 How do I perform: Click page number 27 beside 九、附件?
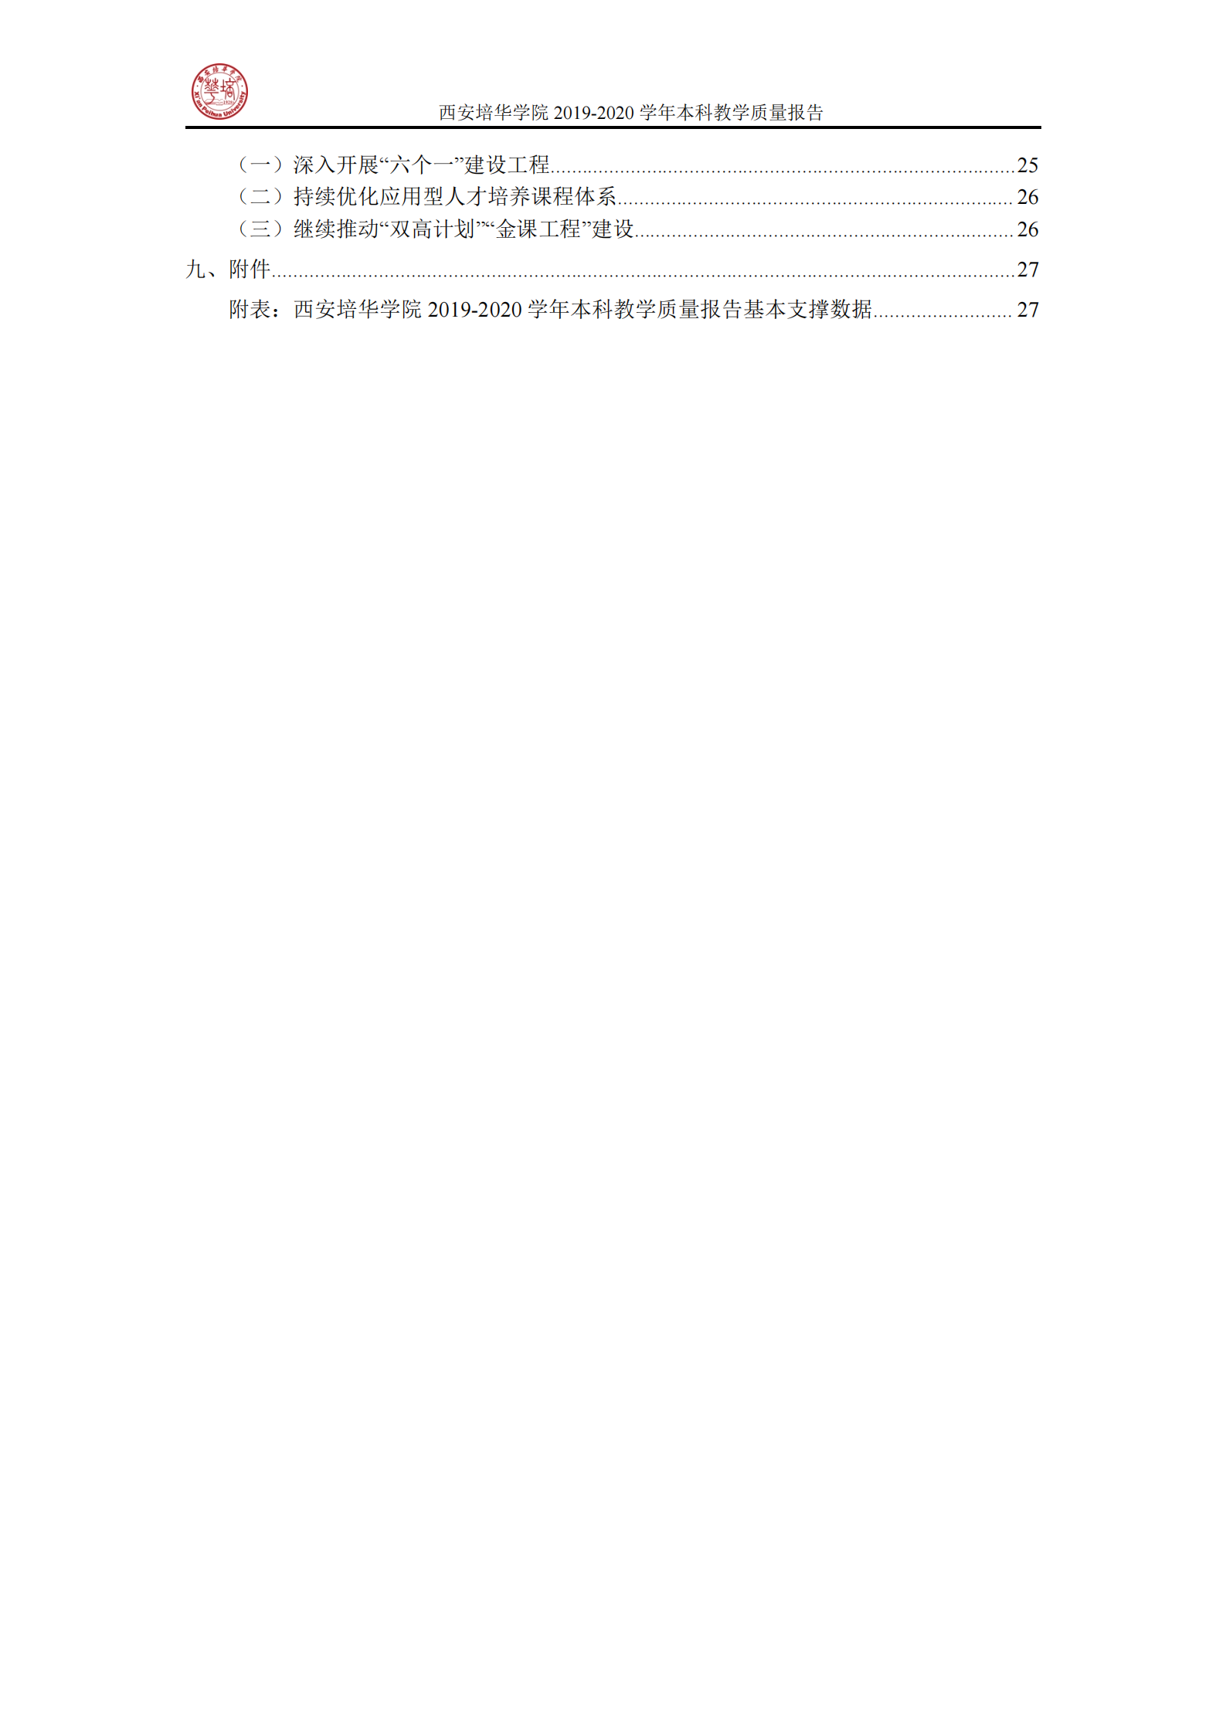[1027, 270]
